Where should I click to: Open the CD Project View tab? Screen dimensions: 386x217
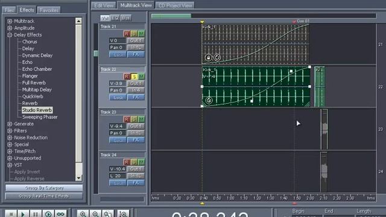tap(175, 5)
